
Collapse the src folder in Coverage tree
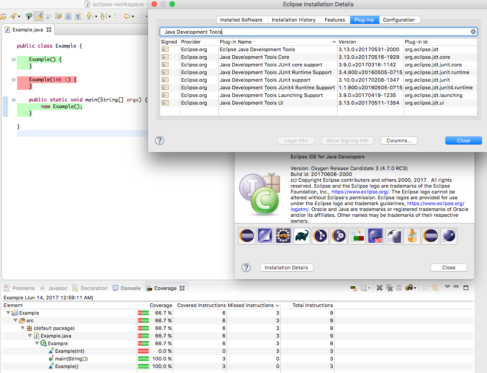click(x=15, y=320)
